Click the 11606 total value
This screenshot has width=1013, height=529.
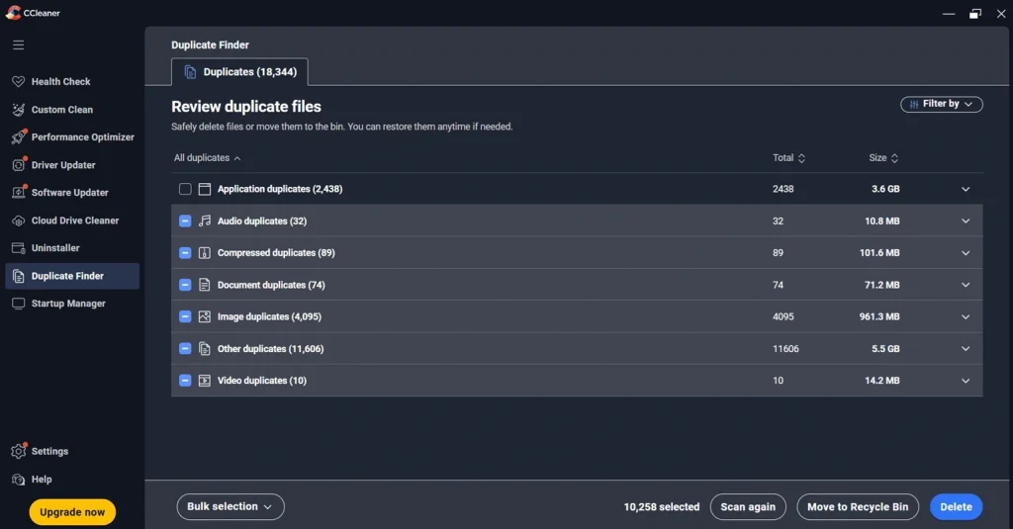[x=785, y=349]
